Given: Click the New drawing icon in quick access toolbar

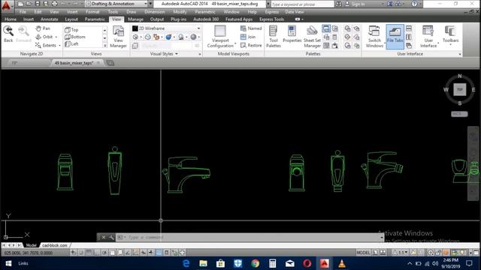Looking at the screenshot, I should [x=20, y=4].
